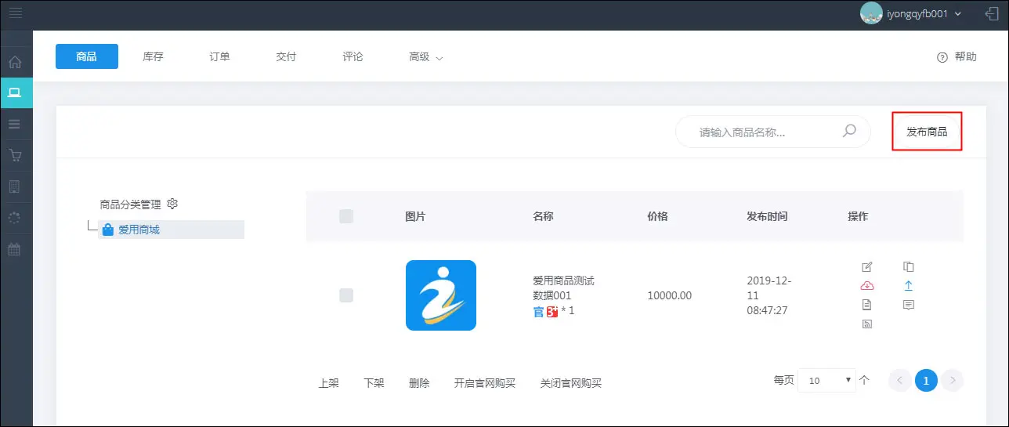Click the logout icon at top right
Screen dimensions: 1009x427
click(992, 13)
